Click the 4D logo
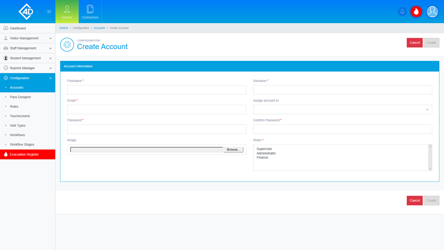The width and height of the screenshot is (444, 250). point(26,12)
